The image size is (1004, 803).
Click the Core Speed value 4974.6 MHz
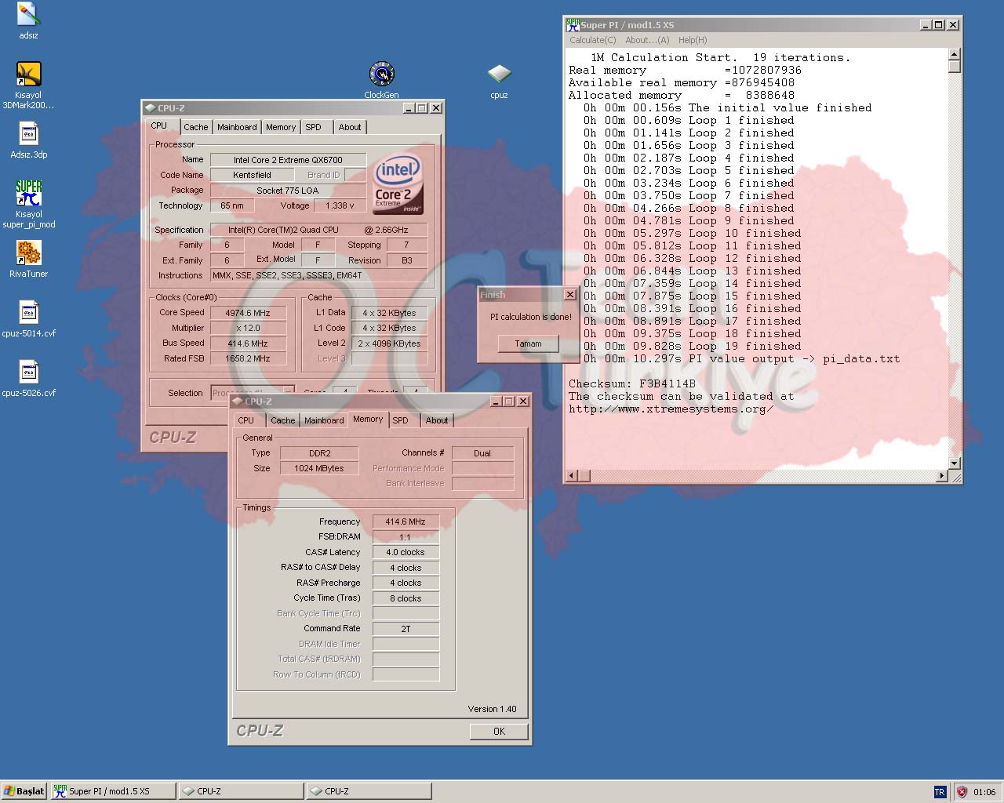tap(248, 313)
